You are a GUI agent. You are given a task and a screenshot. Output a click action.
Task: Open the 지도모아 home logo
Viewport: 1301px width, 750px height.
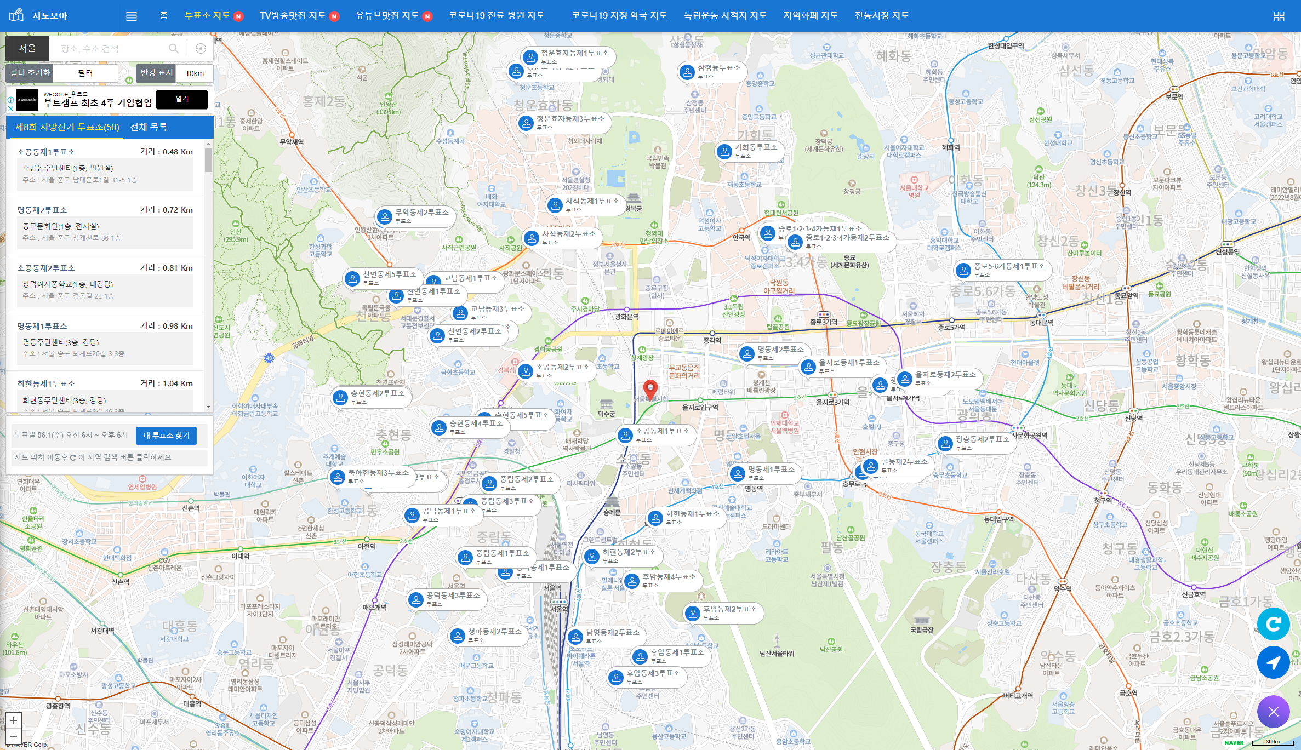tap(38, 15)
